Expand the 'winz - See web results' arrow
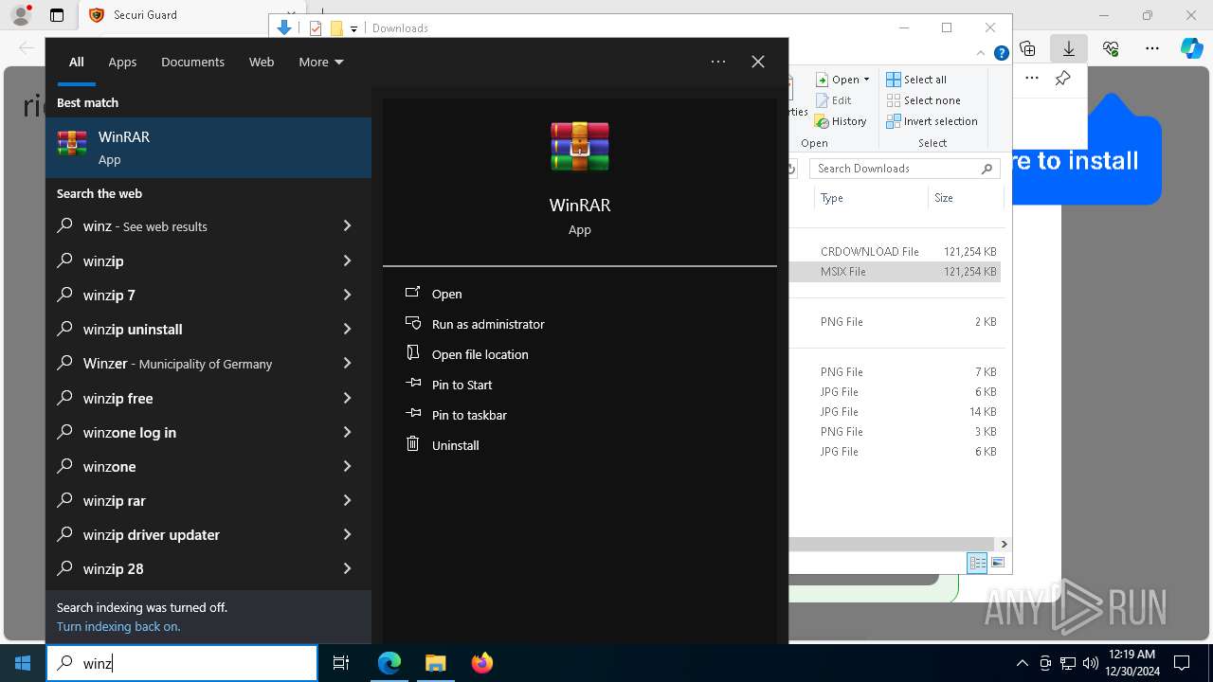Viewport: 1213px width, 682px height. 347,226
